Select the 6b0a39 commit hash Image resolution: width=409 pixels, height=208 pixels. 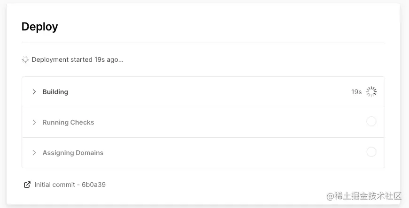pos(93,185)
